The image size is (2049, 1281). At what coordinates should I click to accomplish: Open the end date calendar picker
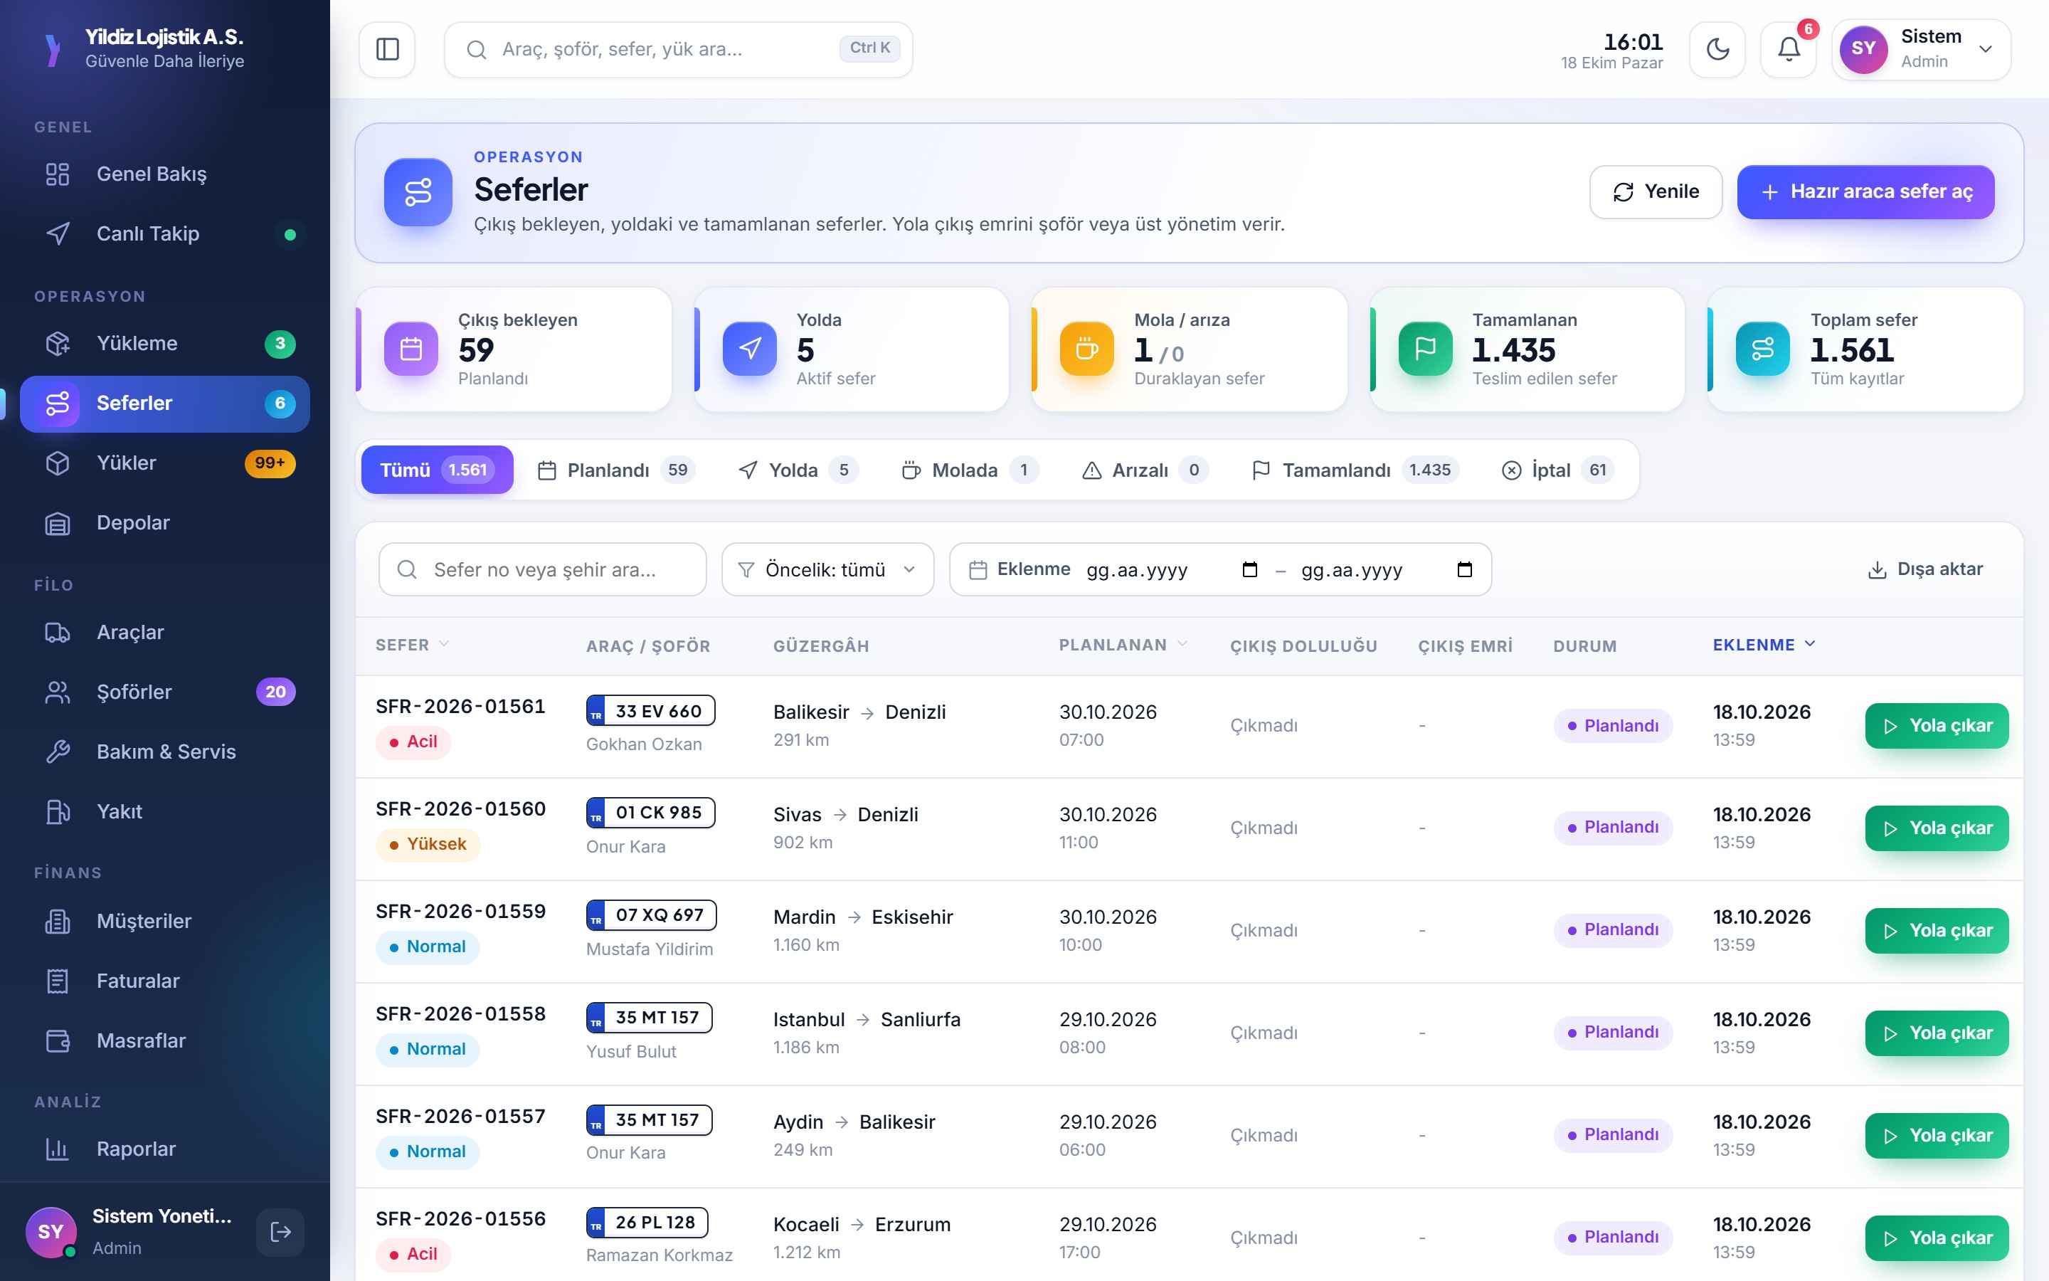(x=1465, y=569)
